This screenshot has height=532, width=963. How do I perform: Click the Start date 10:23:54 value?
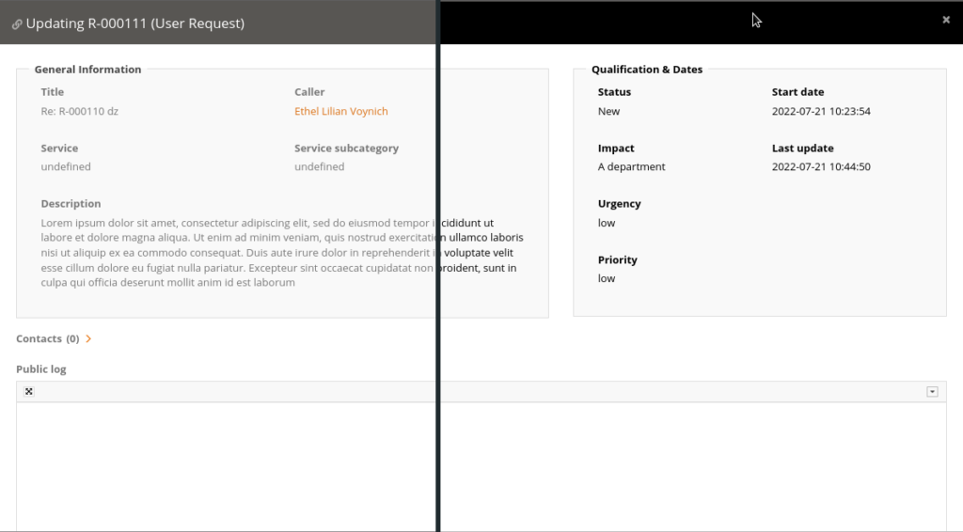pyautogui.click(x=821, y=111)
